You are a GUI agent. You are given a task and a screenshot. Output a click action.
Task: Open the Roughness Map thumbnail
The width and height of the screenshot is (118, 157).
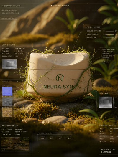click(7, 102)
